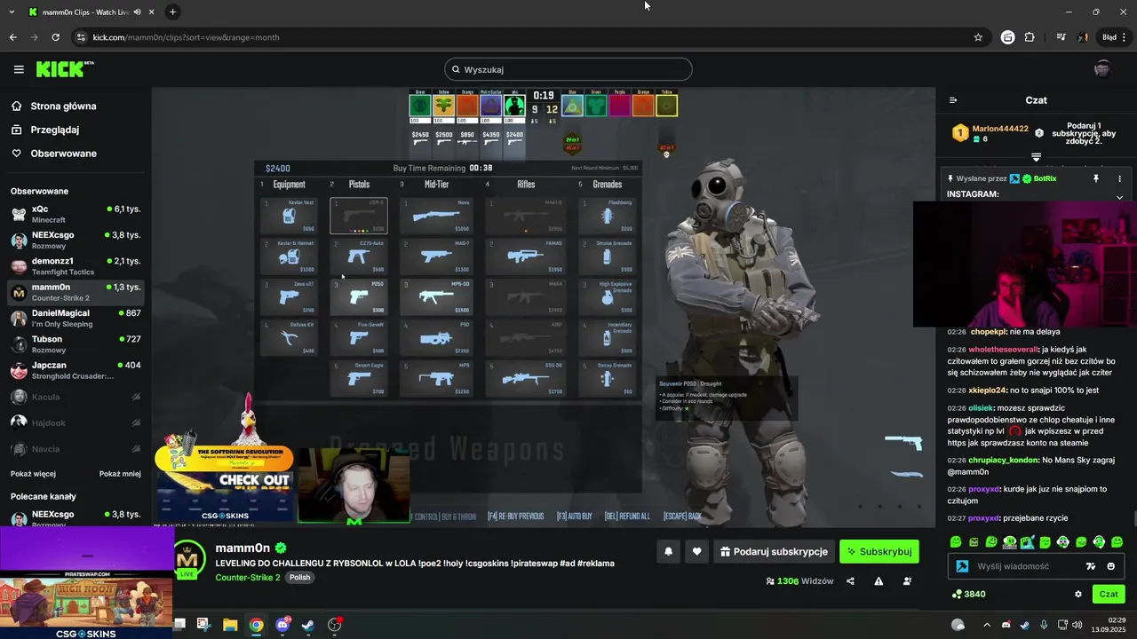Open the clip-user icon next to report
The width and height of the screenshot is (1137, 639).
907,581
